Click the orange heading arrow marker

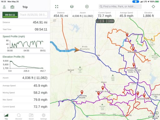coord(77,50)
